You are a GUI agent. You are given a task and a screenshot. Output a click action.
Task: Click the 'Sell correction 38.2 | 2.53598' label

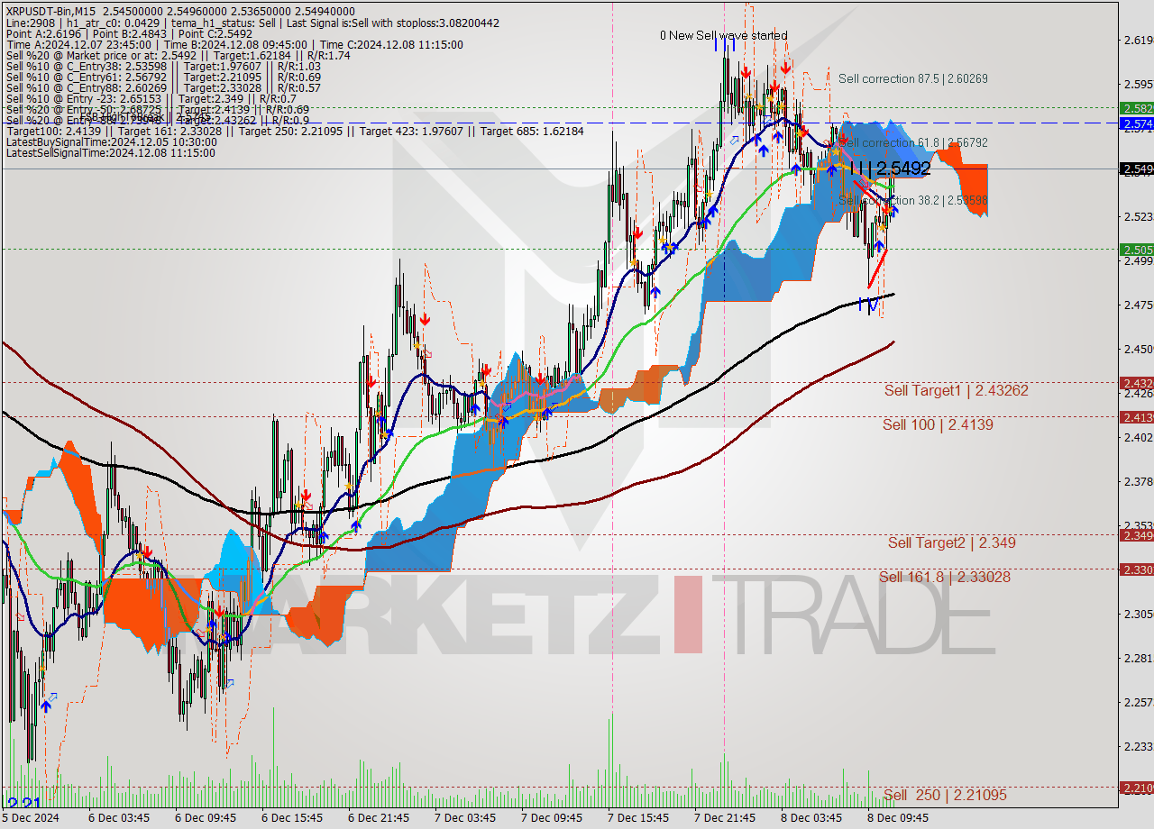912,200
